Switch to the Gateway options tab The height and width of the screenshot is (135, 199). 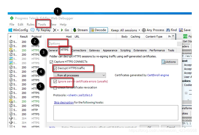pos(94,50)
